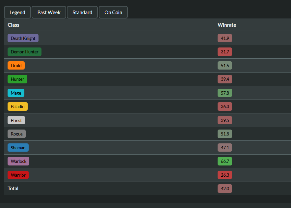
Task: Select the Druid class tag
Action: click(x=16, y=65)
